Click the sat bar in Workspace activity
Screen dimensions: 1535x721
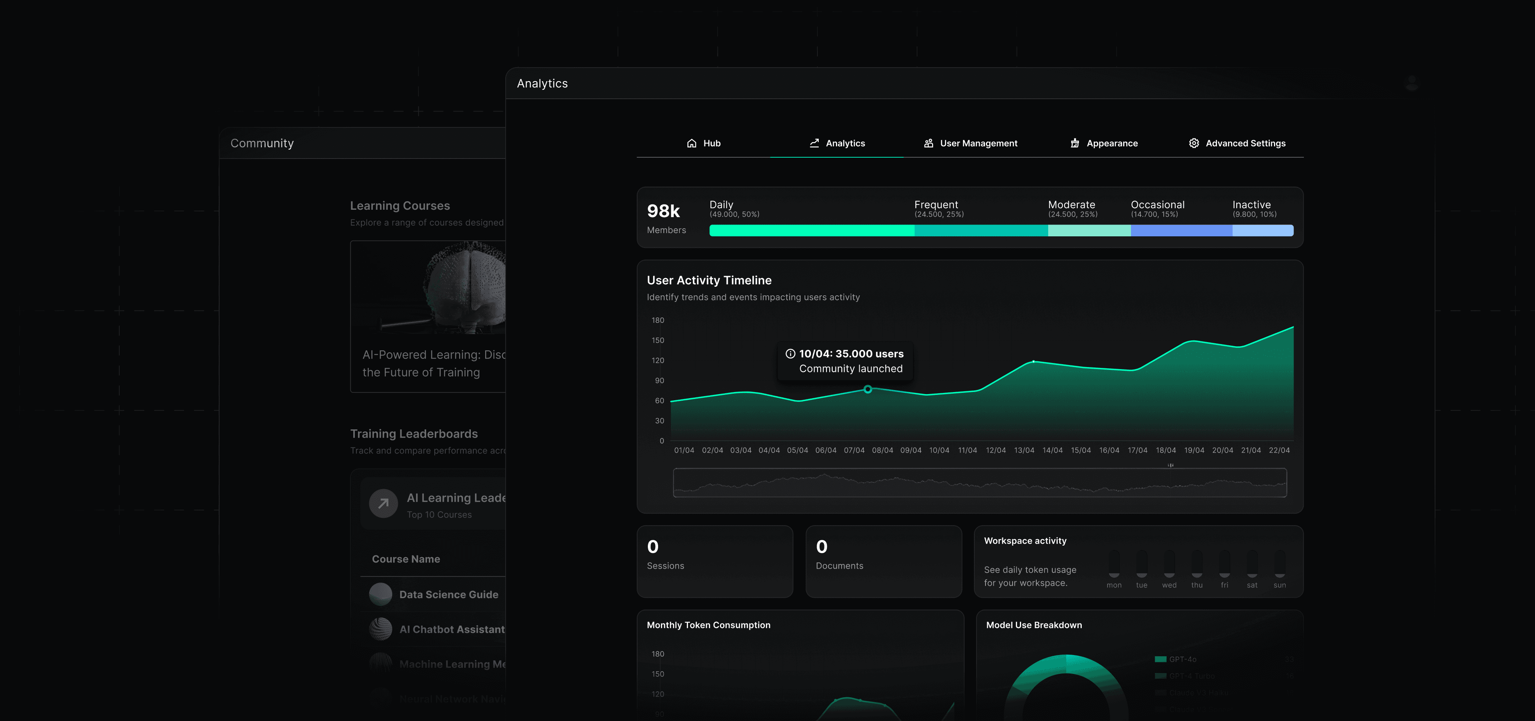1252,563
